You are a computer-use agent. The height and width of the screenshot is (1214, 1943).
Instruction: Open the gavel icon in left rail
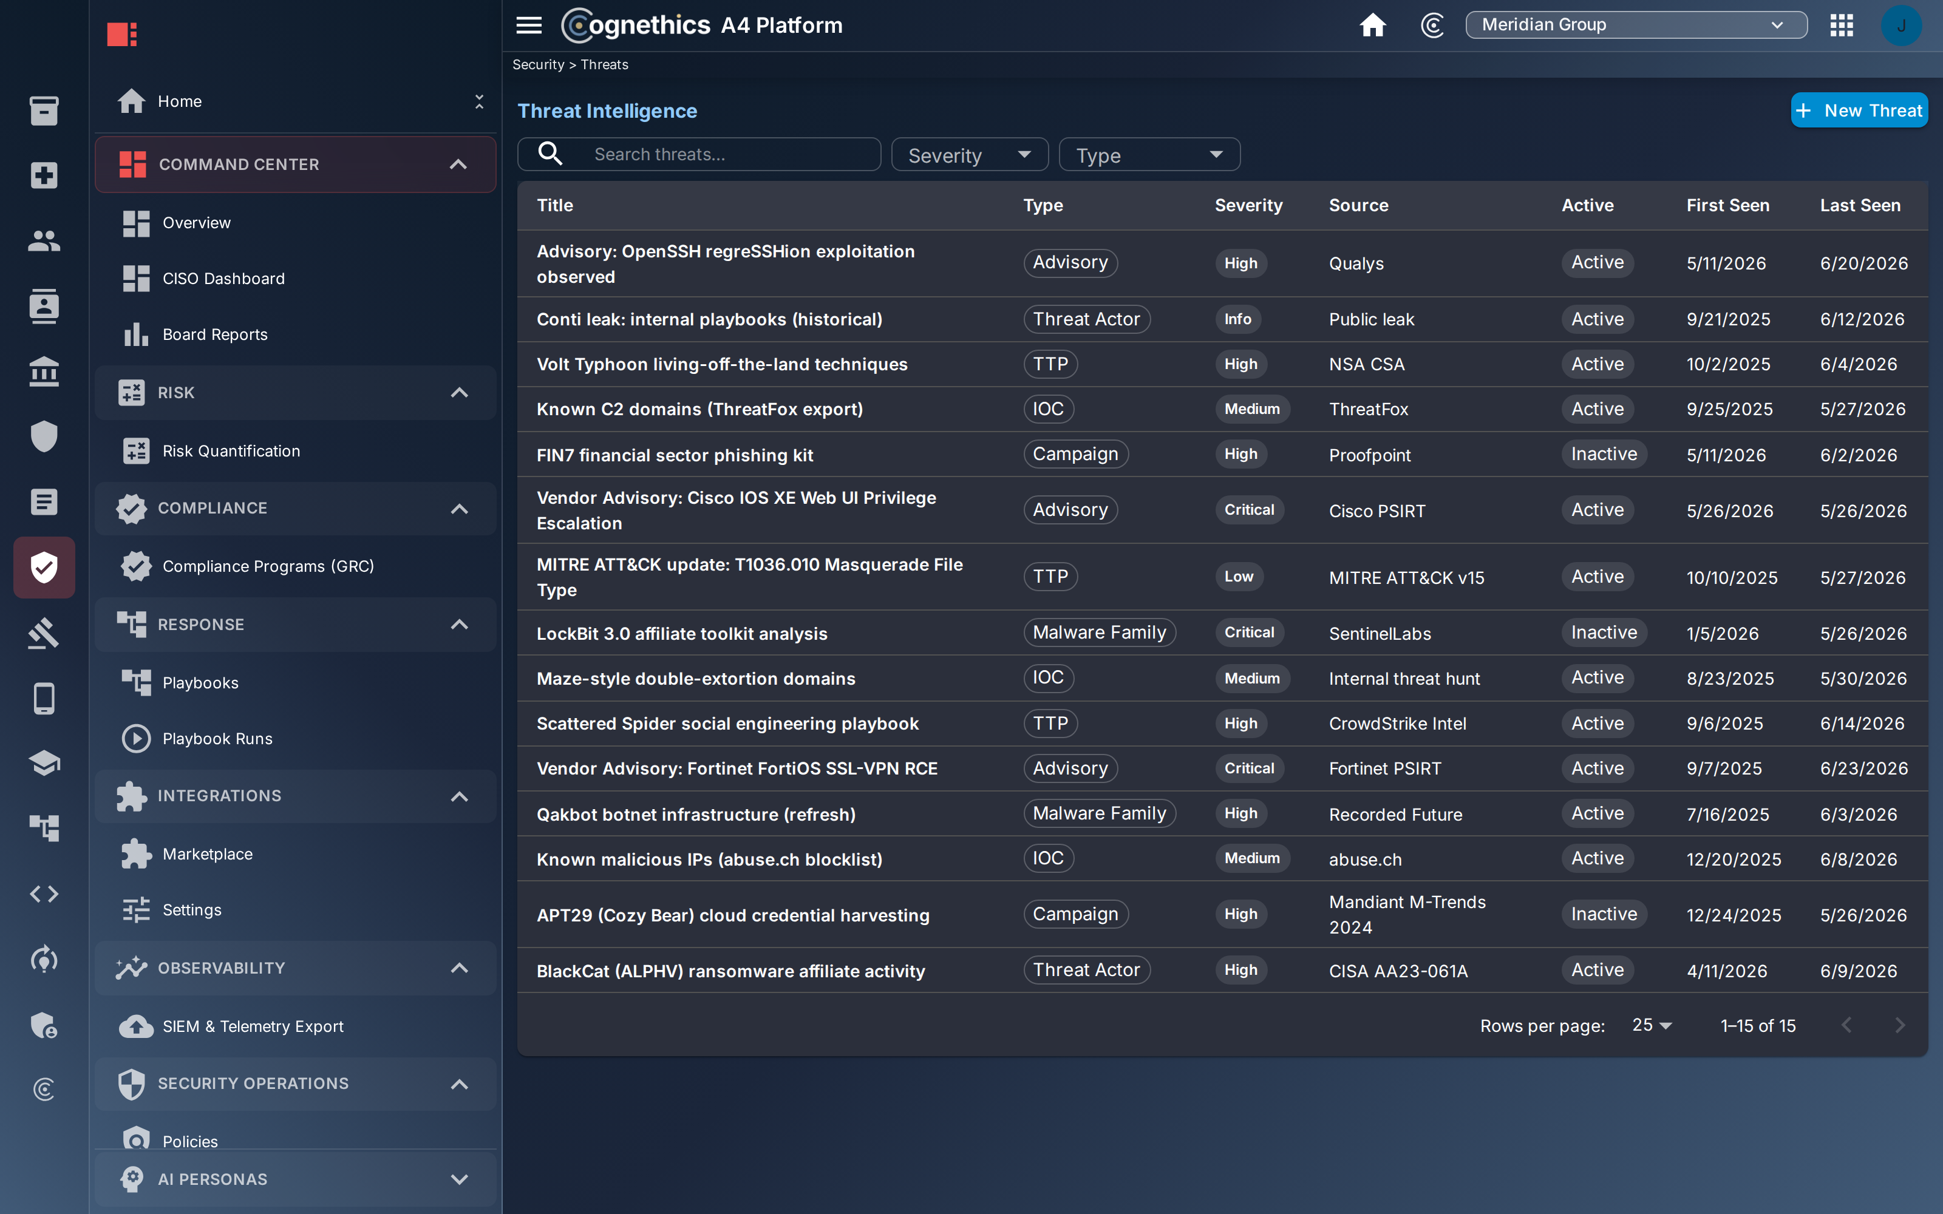coord(44,634)
